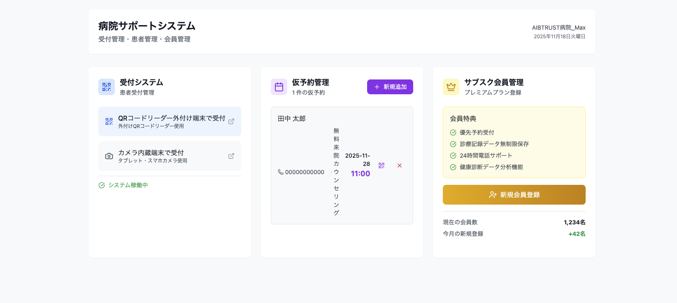This screenshot has height=303, width=677.
Task: Open QRコードリーダー外付け端末で受付 option
Action: point(170,121)
